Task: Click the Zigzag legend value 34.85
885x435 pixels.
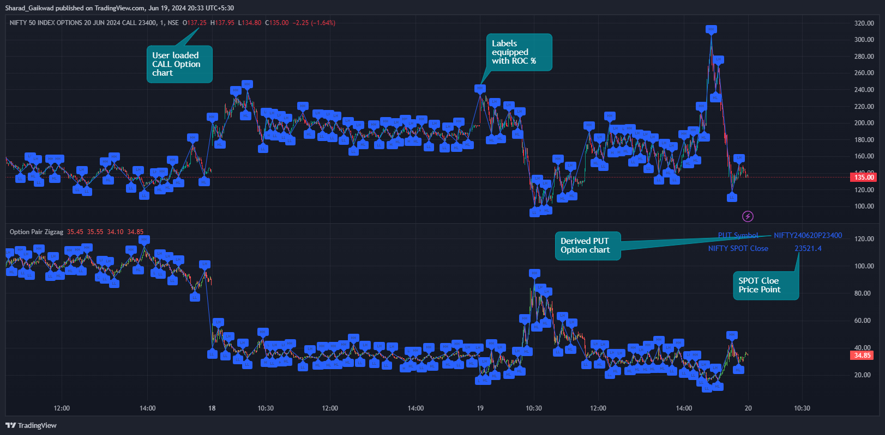Action: (135, 232)
